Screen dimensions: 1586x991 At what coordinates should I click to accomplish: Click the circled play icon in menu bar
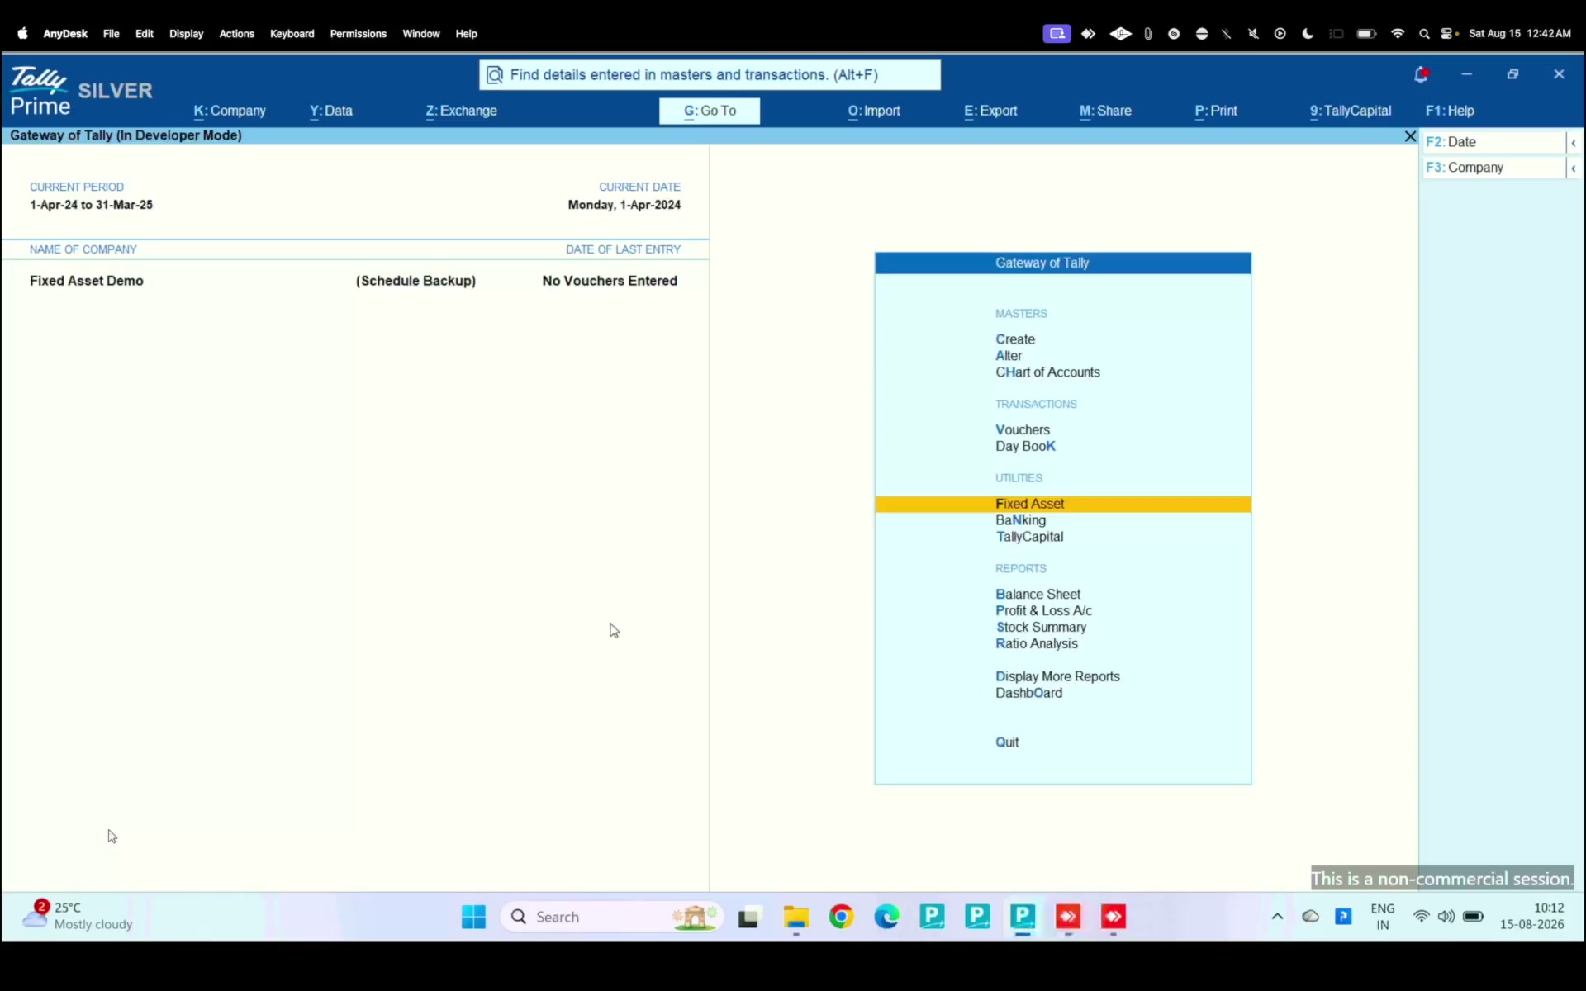pos(1280,34)
